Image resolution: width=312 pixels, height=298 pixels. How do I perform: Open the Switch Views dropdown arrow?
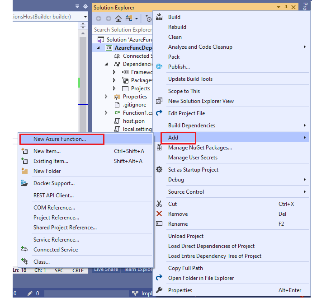[137, 19]
